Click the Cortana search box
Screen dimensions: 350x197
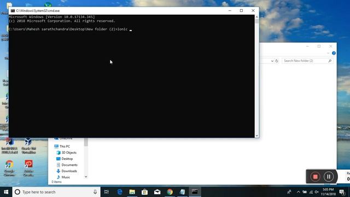click(x=56, y=192)
